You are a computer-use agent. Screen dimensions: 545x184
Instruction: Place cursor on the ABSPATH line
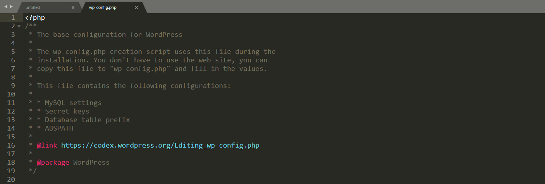tap(59, 129)
